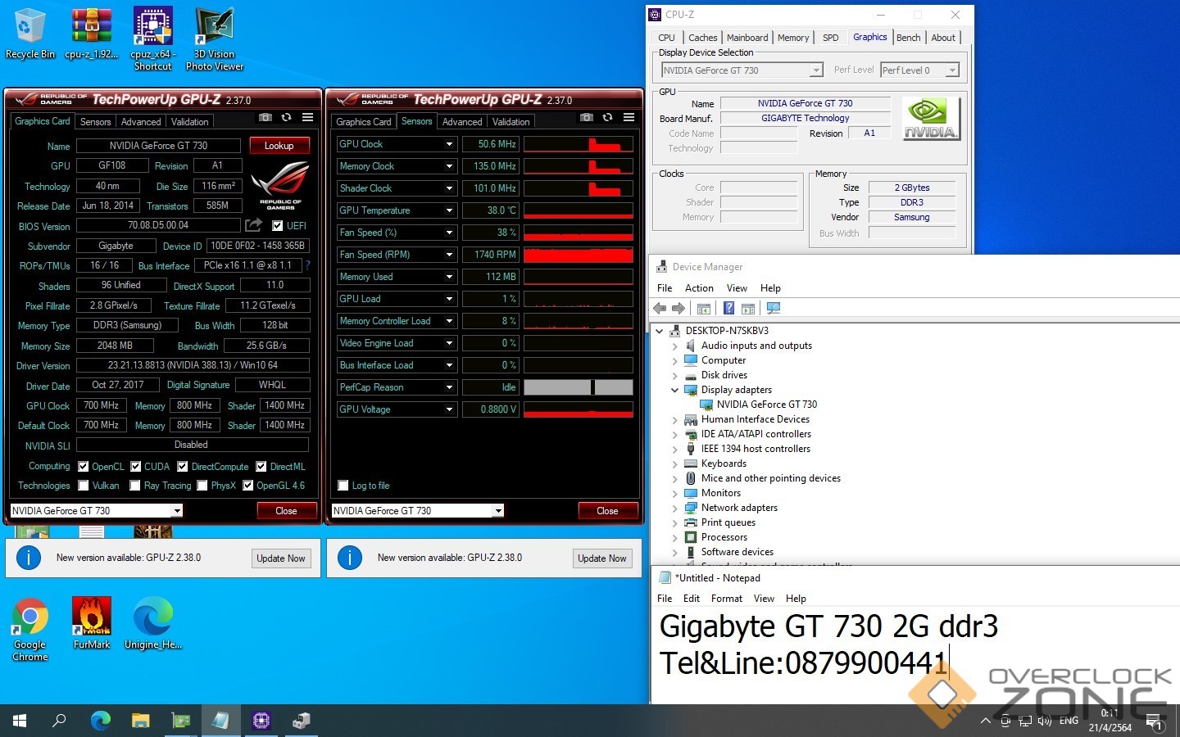Select NVIDIA GeForce GT 730 in Device Manager

point(766,405)
